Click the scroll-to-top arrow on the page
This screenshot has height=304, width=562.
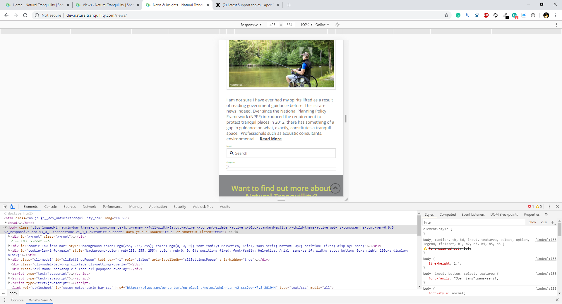tap(335, 188)
